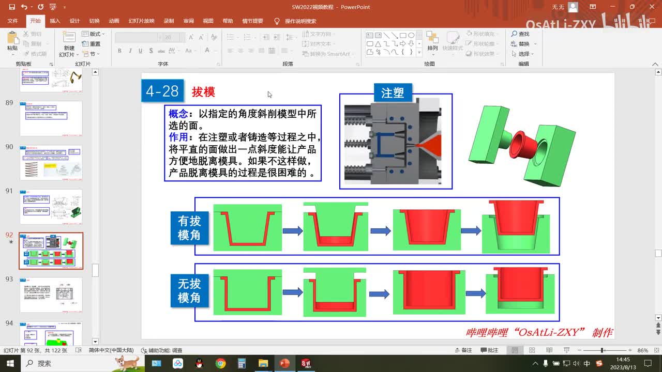Toggle Center paragraph alignment
The height and width of the screenshot is (372, 662).
coord(242,51)
